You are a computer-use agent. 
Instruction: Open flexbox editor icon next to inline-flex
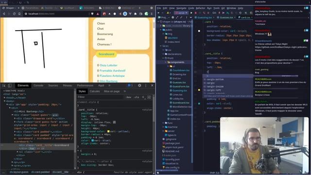tap(114, 122)
